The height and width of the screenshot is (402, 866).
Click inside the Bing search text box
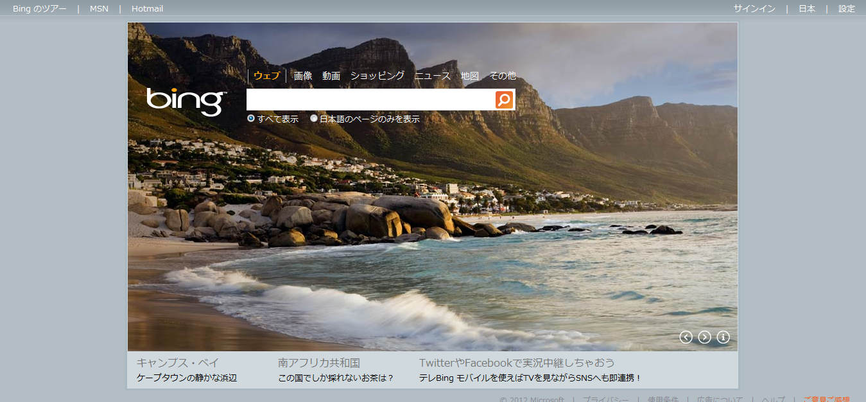370,100
